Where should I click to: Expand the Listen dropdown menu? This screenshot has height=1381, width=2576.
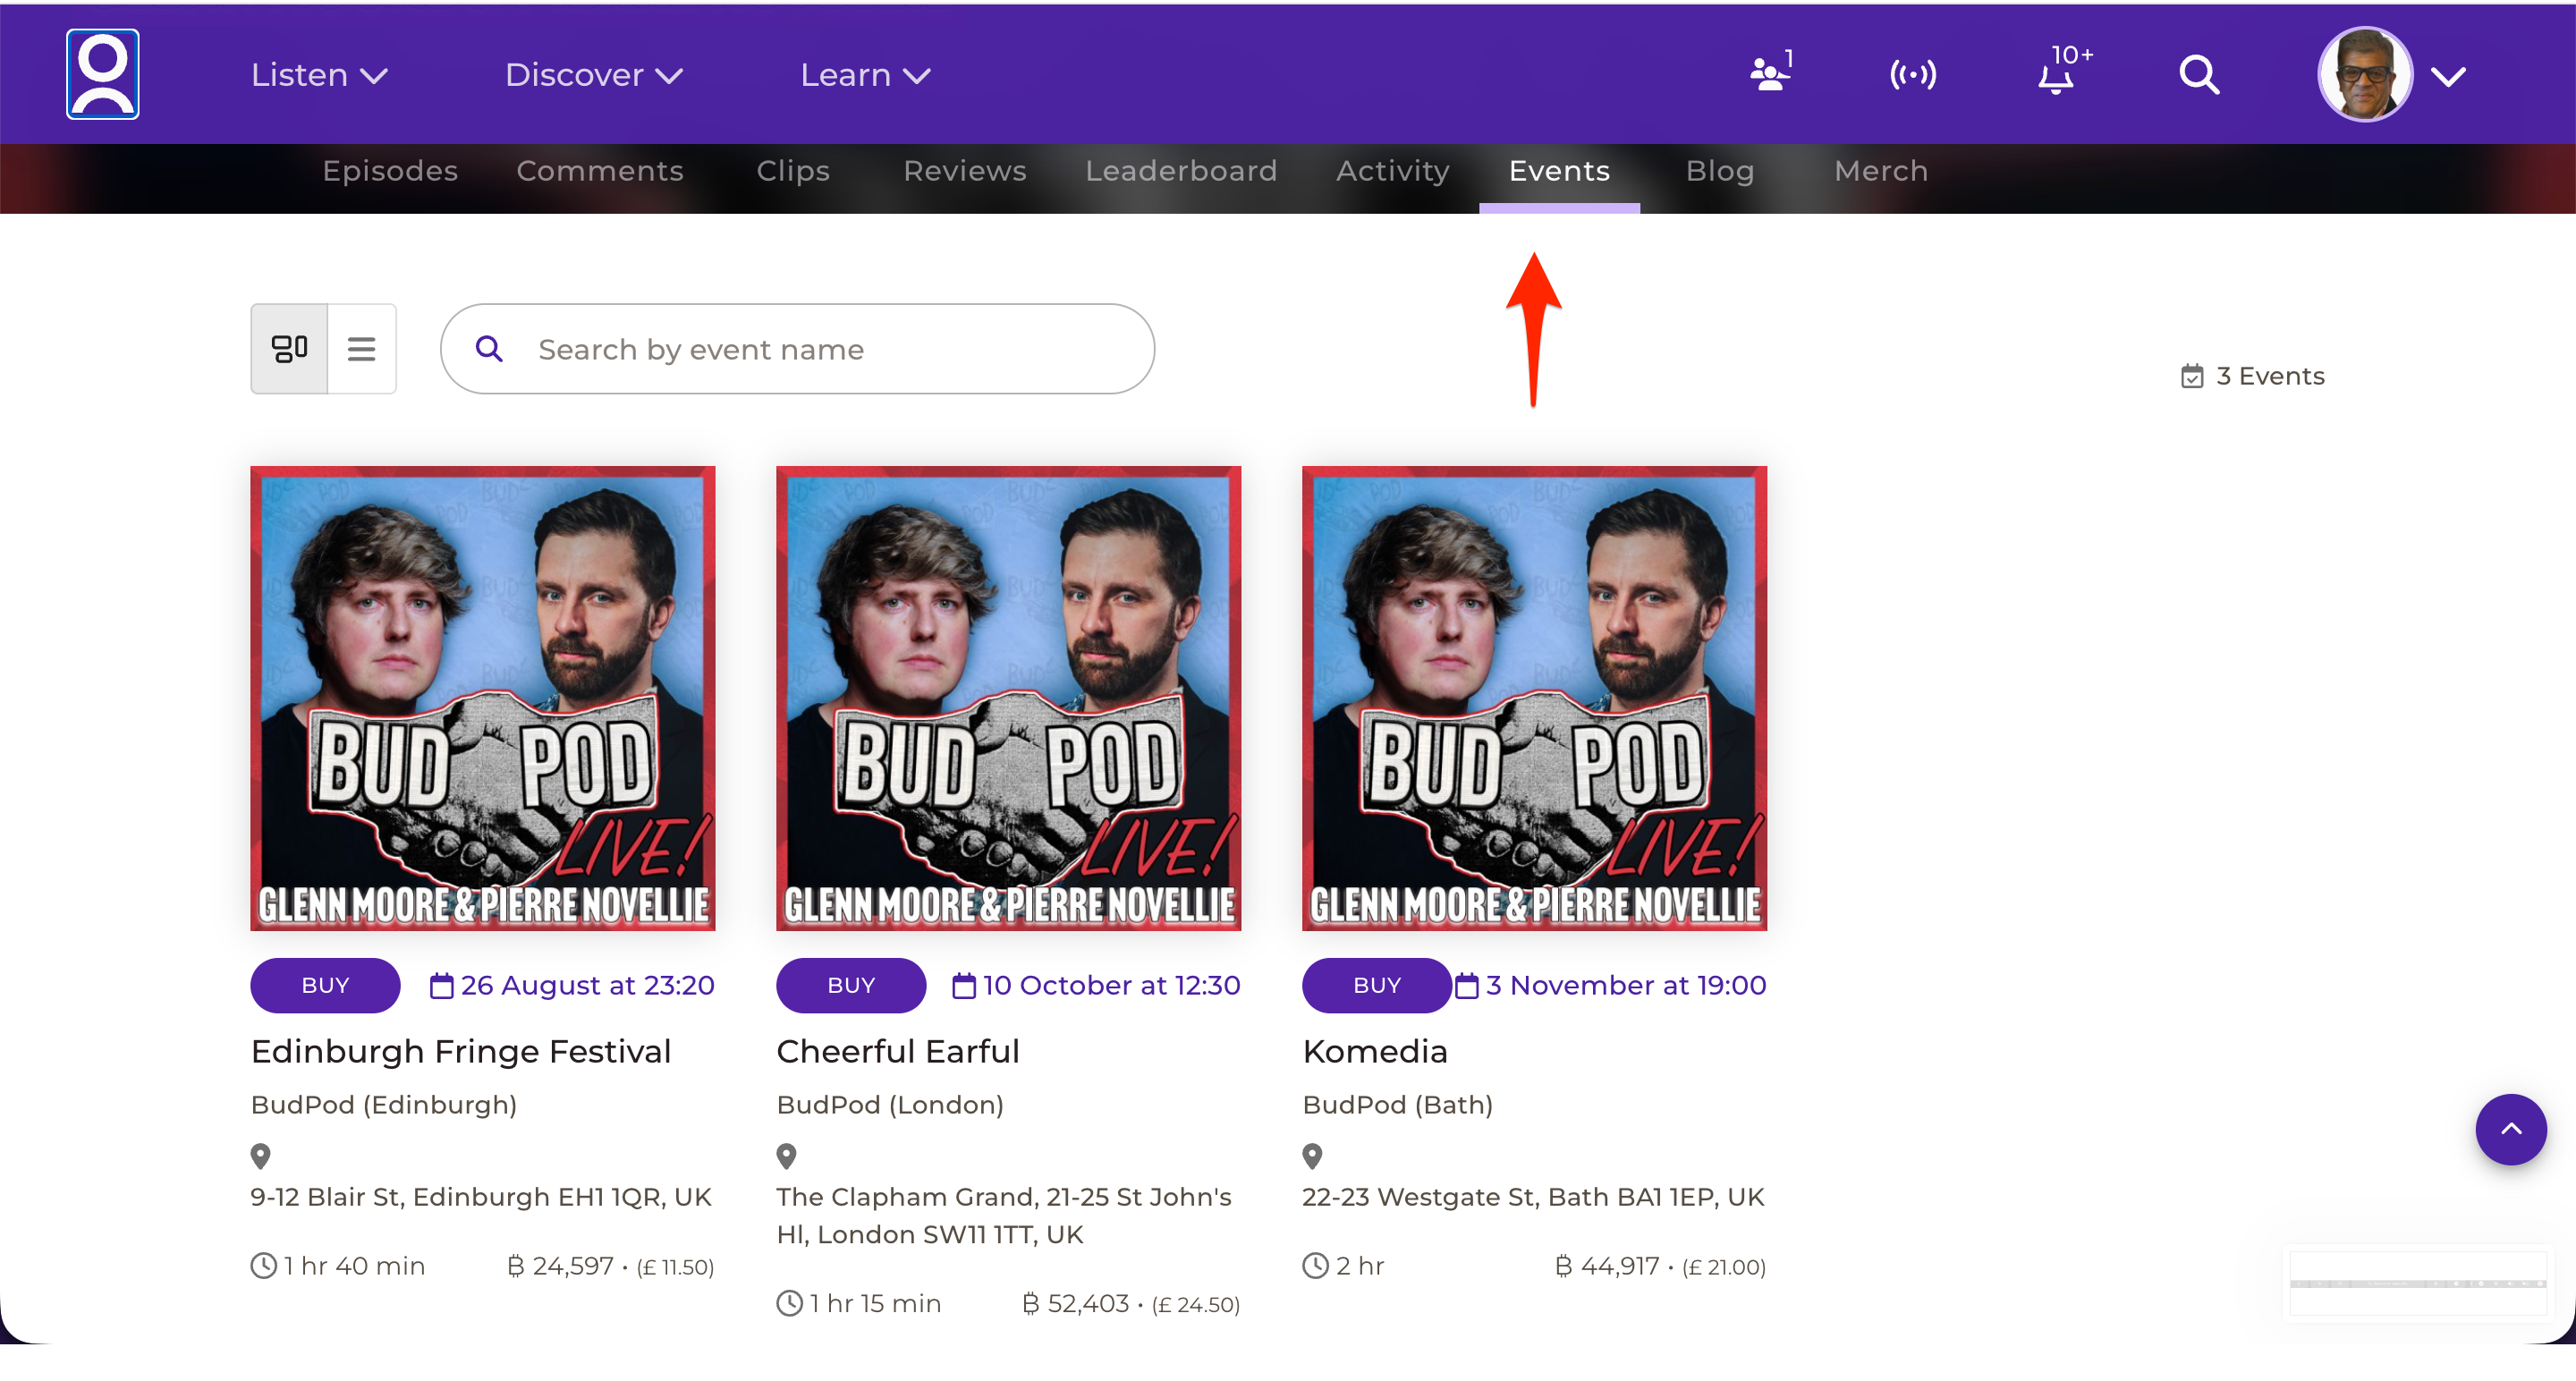click(319, 75)
